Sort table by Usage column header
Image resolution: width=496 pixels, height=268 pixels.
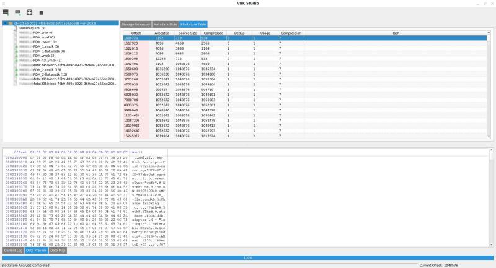click(x=265, y=33)
